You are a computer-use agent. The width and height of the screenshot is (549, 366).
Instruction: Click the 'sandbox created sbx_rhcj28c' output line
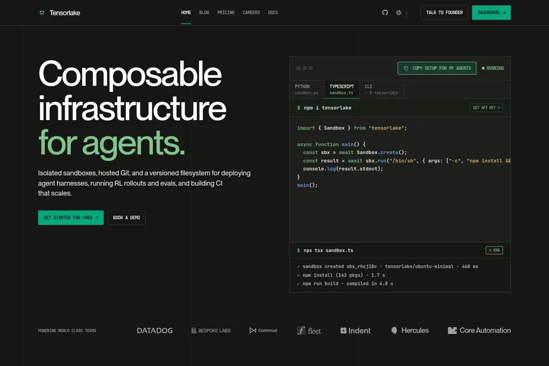(387, 266)
